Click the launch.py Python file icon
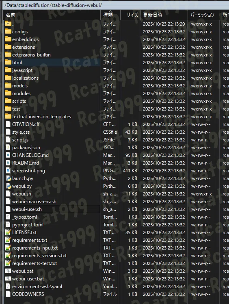Image resolution: width=229 pixels, height=304 pixels. click(9, 178)
